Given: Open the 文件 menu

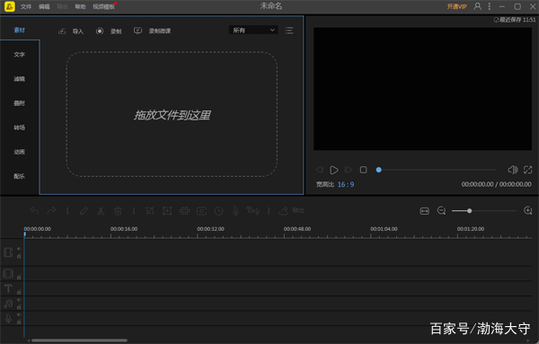Looking at the screenshot, I should (x=26, y=6).
